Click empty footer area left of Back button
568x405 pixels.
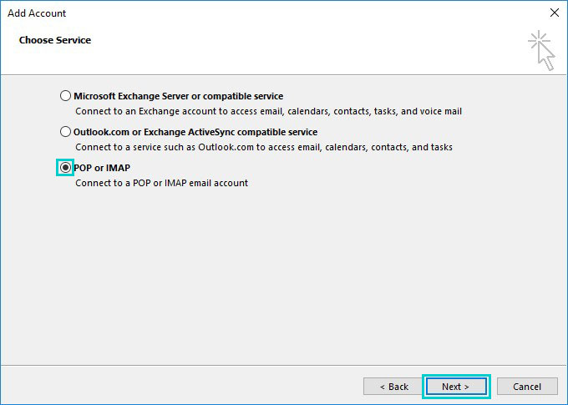[x=181, y=387]
